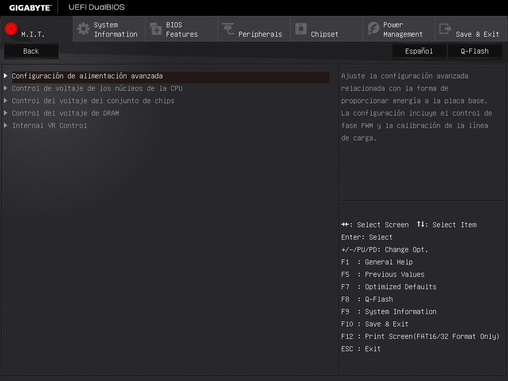Click the red M.I.T. icon

tap(11, 29)
